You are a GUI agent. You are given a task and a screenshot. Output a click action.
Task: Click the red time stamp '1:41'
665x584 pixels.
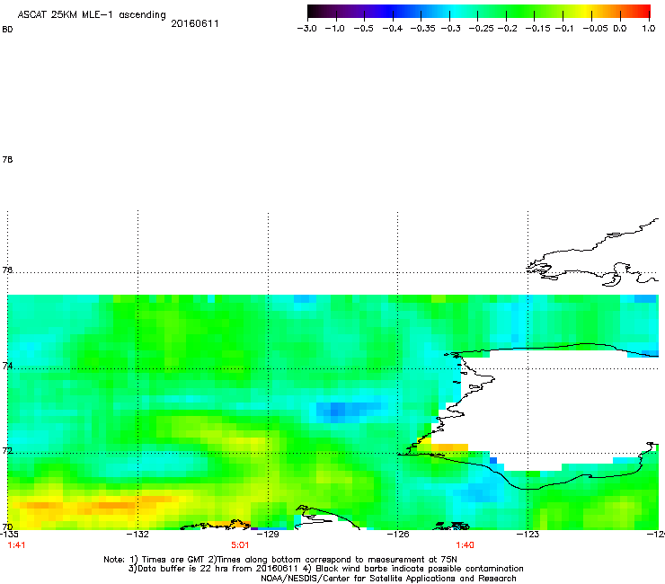point(16,545)
